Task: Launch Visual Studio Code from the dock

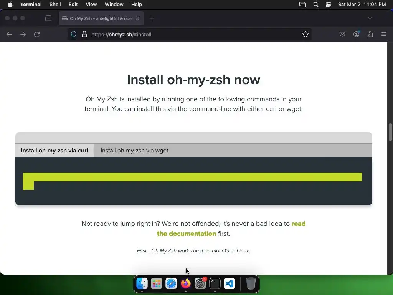Action: [x=230, y=284]
